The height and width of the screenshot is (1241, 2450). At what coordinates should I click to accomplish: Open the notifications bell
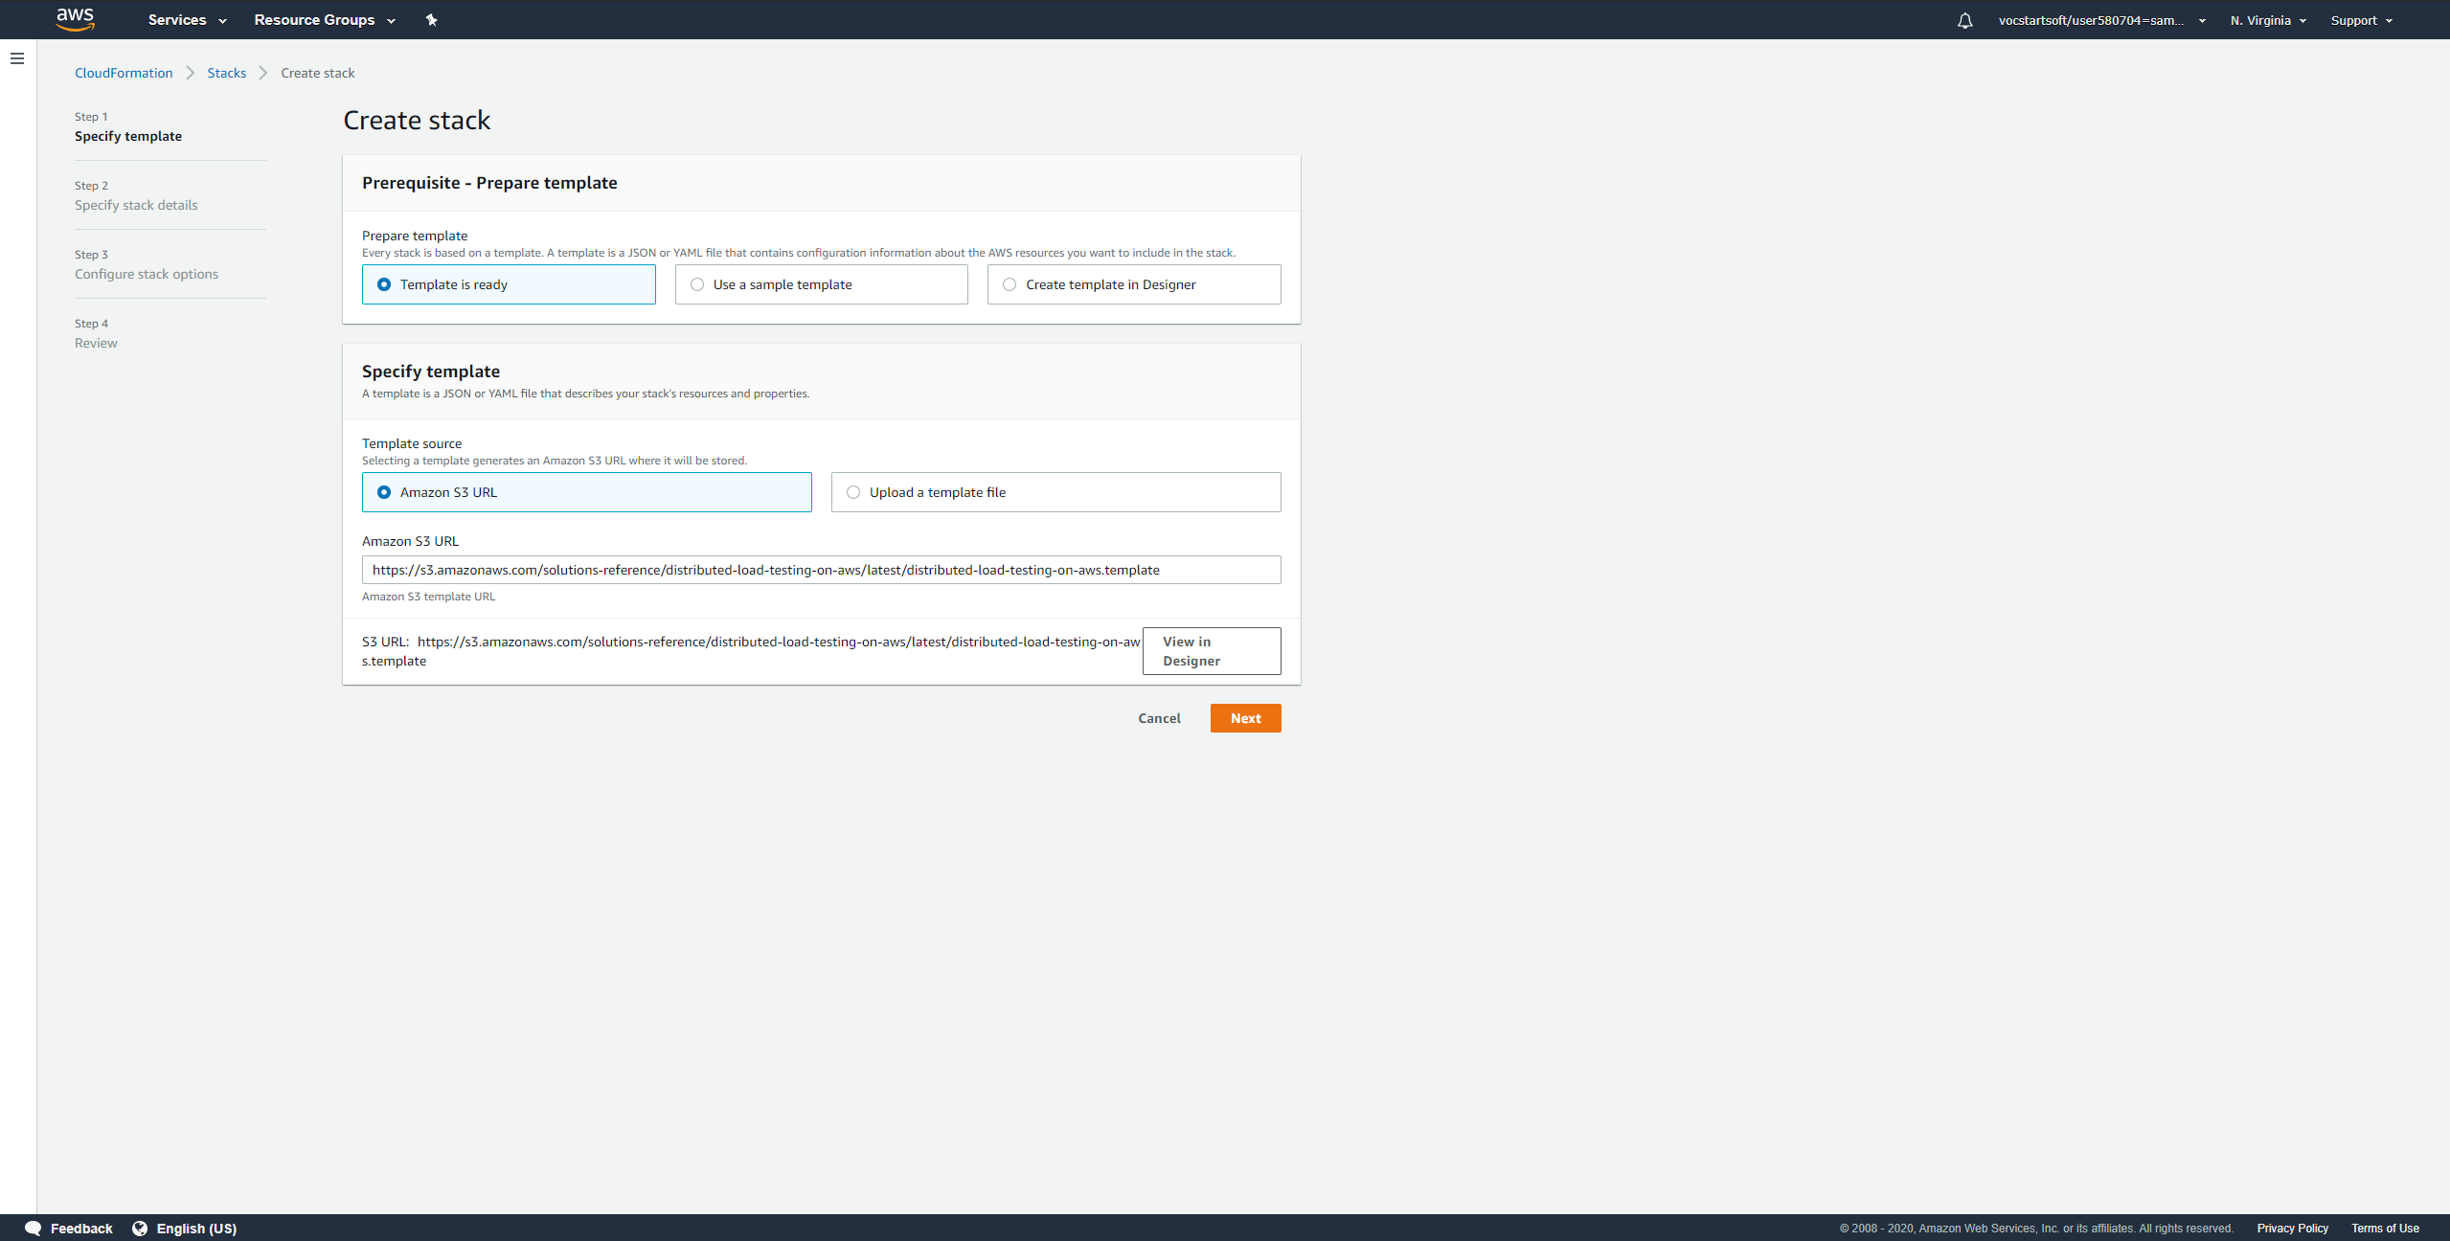click(1964, 20)
